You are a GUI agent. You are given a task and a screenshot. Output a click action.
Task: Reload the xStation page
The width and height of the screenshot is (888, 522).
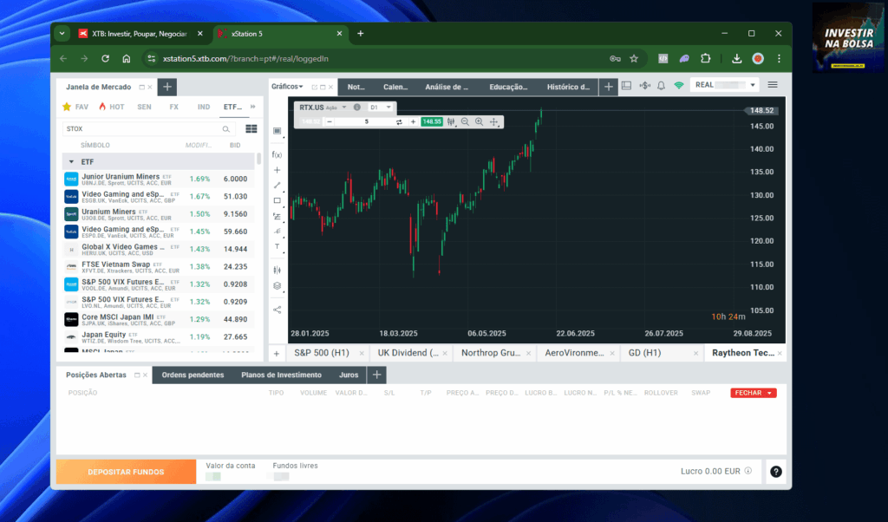(x=105, y=58)
